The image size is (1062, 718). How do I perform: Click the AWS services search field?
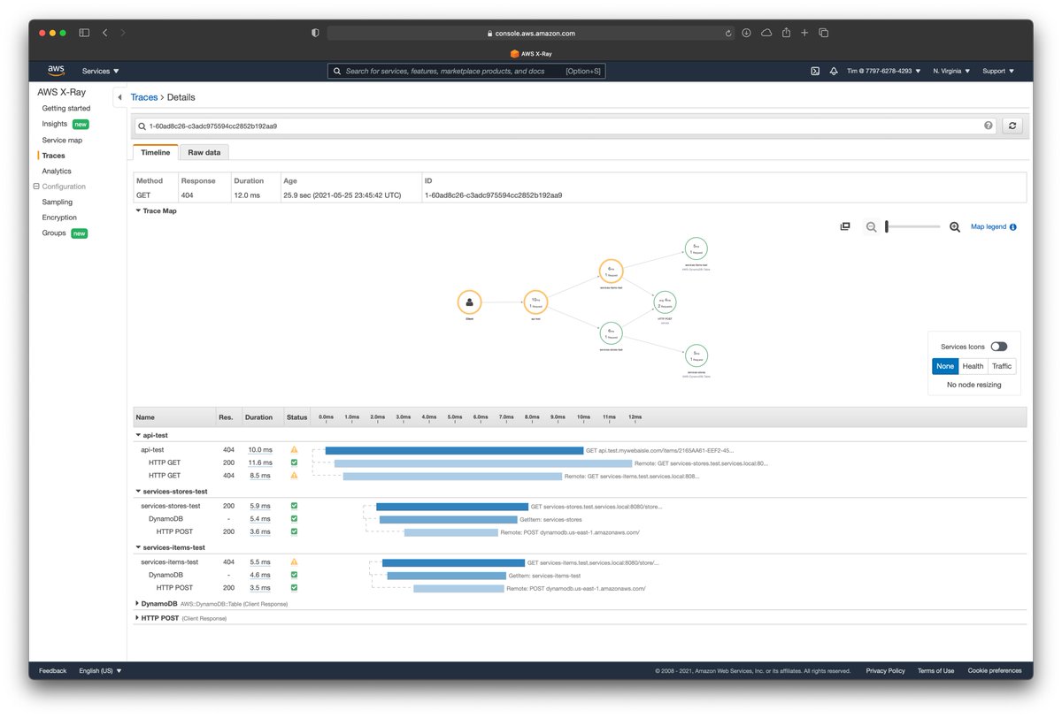click(466, 71)
